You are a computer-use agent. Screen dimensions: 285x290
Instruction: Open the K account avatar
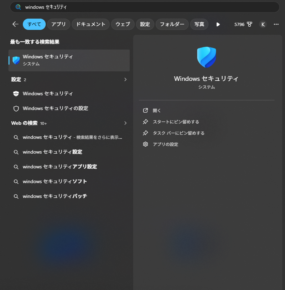pyautogui.click(x=263, y=24)
